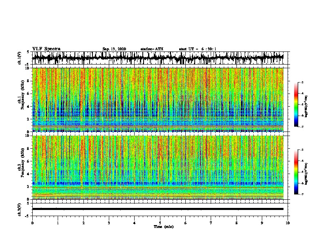Click the "station=ATH" header label
The height and width of the screenshot is (250, 324).
coord(152,49)
